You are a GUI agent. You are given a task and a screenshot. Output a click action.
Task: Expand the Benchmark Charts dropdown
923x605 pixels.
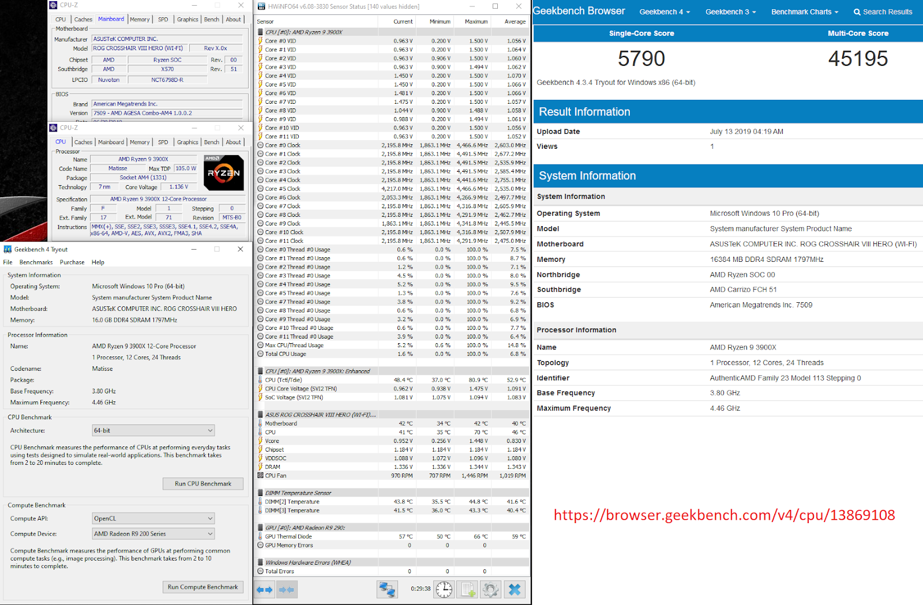[805, 12]
